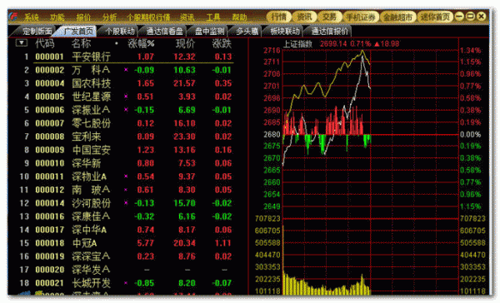Image resolution: width=500 pixels, height=303 pixels.
Task: Switch to the 定制版面 tab
Action: tap(35, 32)
